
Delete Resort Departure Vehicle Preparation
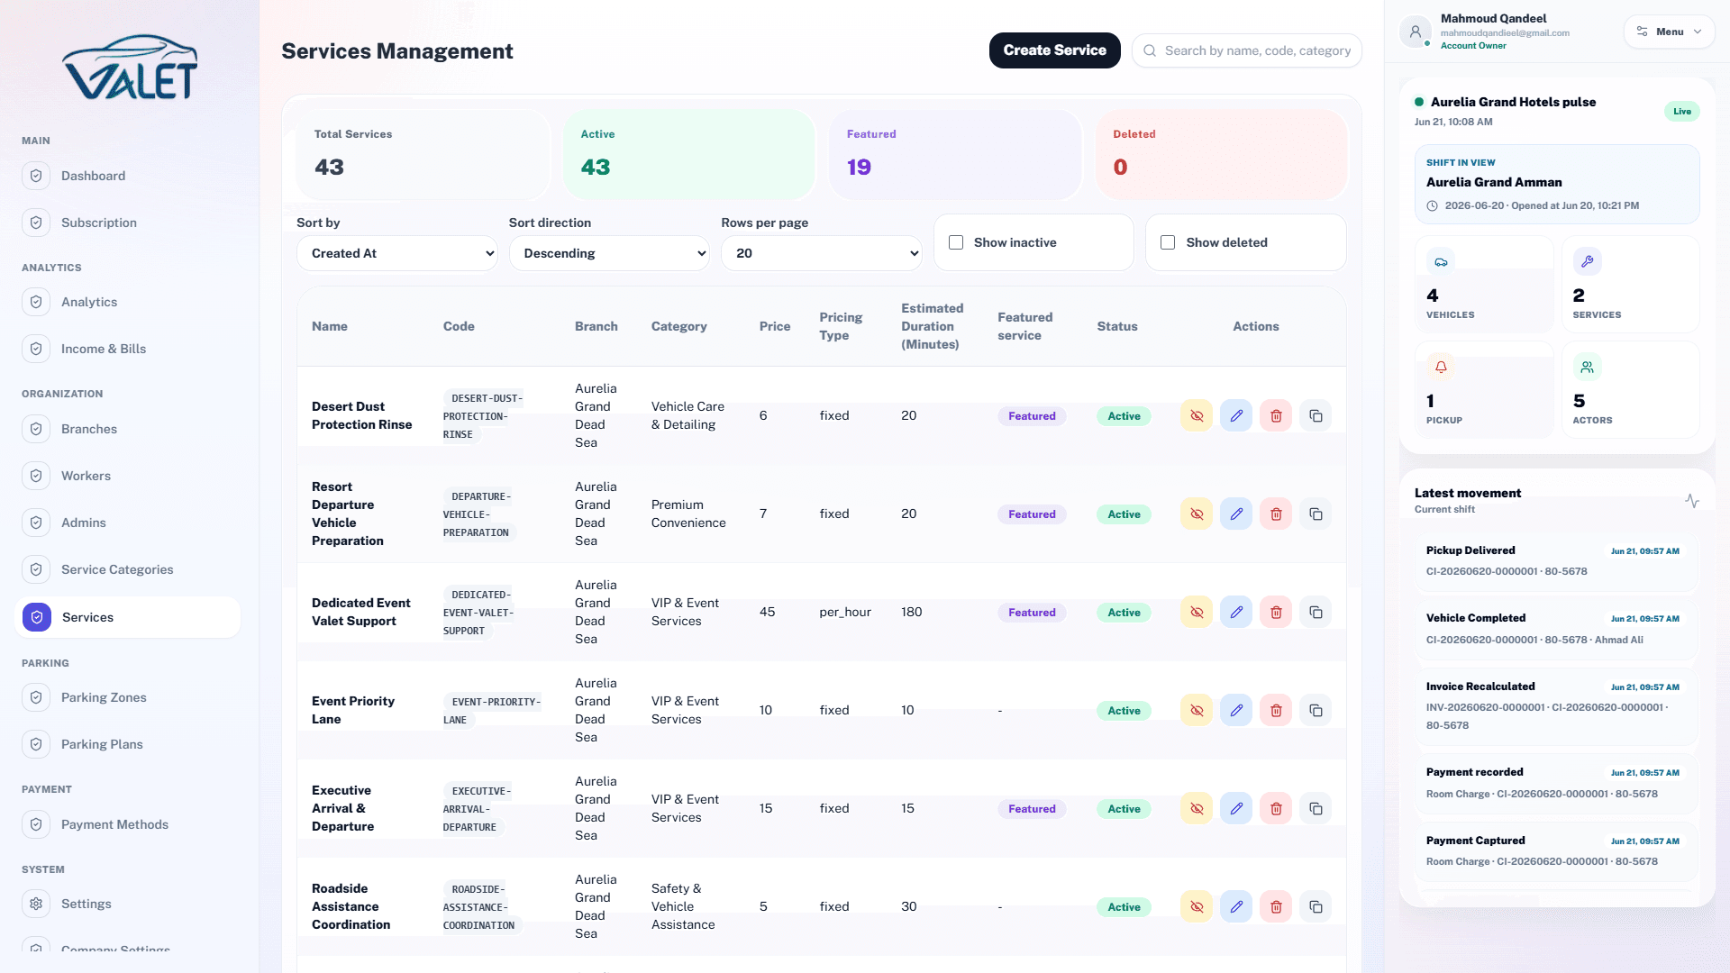1276,514
